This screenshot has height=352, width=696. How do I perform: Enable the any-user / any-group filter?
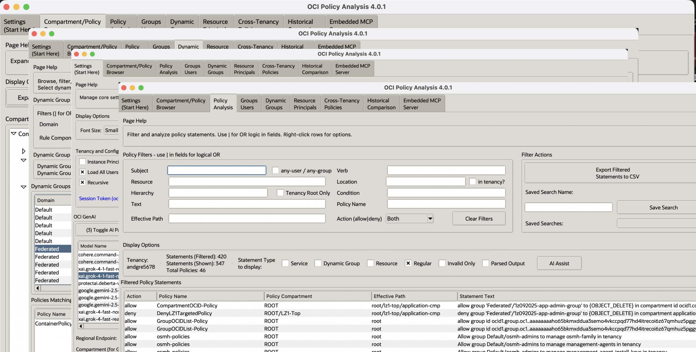(275, 170)
